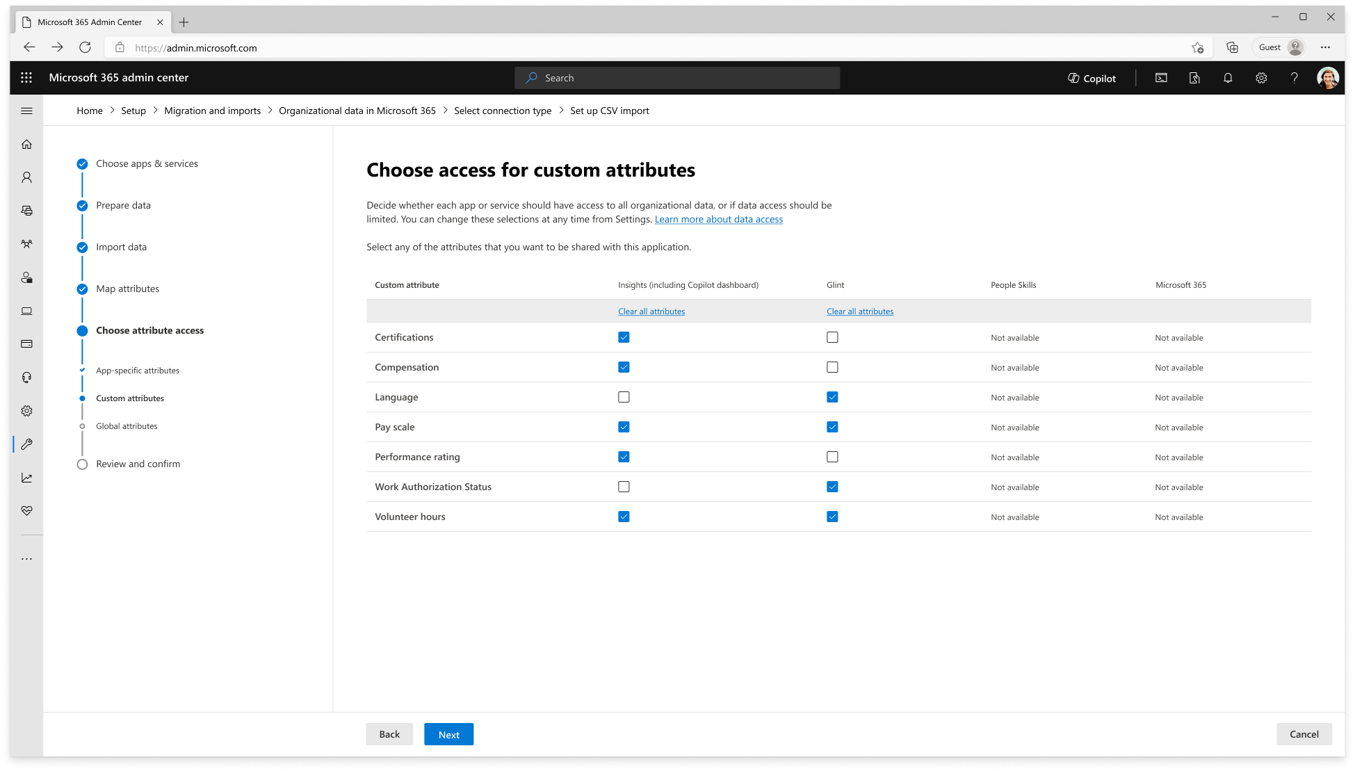The height and width of the screenshot is (771, 1355).
Task: Open Users icon in the sidebar
Action: [x=26, y=177]
